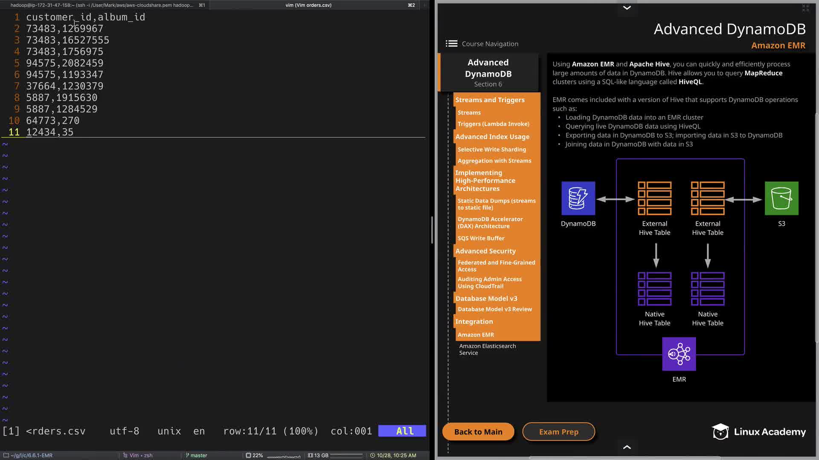
Task: Click the S3 bucket icon
Action: 781,198
